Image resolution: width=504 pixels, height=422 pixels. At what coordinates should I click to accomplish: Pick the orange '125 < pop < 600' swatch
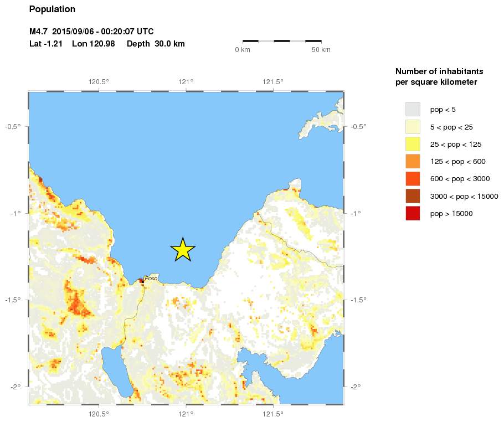[413, 161]
